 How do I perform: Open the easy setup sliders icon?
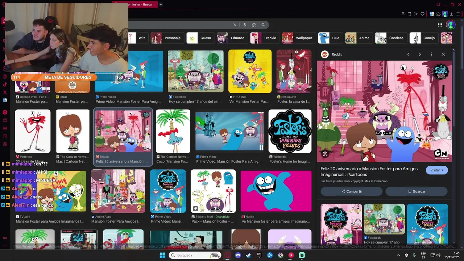(459, 14)
